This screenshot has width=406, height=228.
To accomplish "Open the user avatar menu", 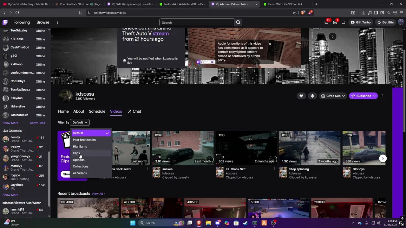I will (x=401, y=22).
